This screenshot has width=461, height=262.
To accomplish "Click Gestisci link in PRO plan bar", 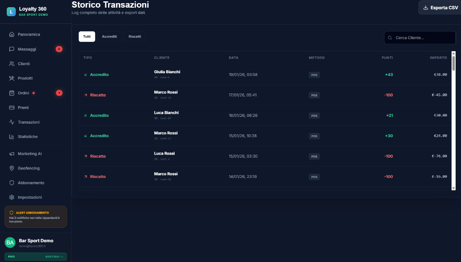I will (x=54, y=257).
